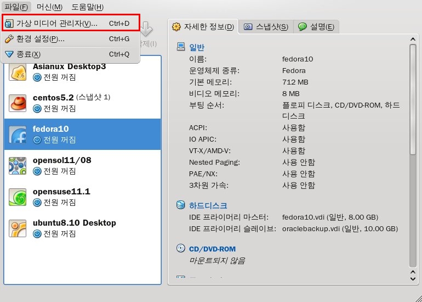Viewport: 422px width, 302px height.
Task: Click the IDE 프라이머리 슬레이브: label
Action: [232, 228]
